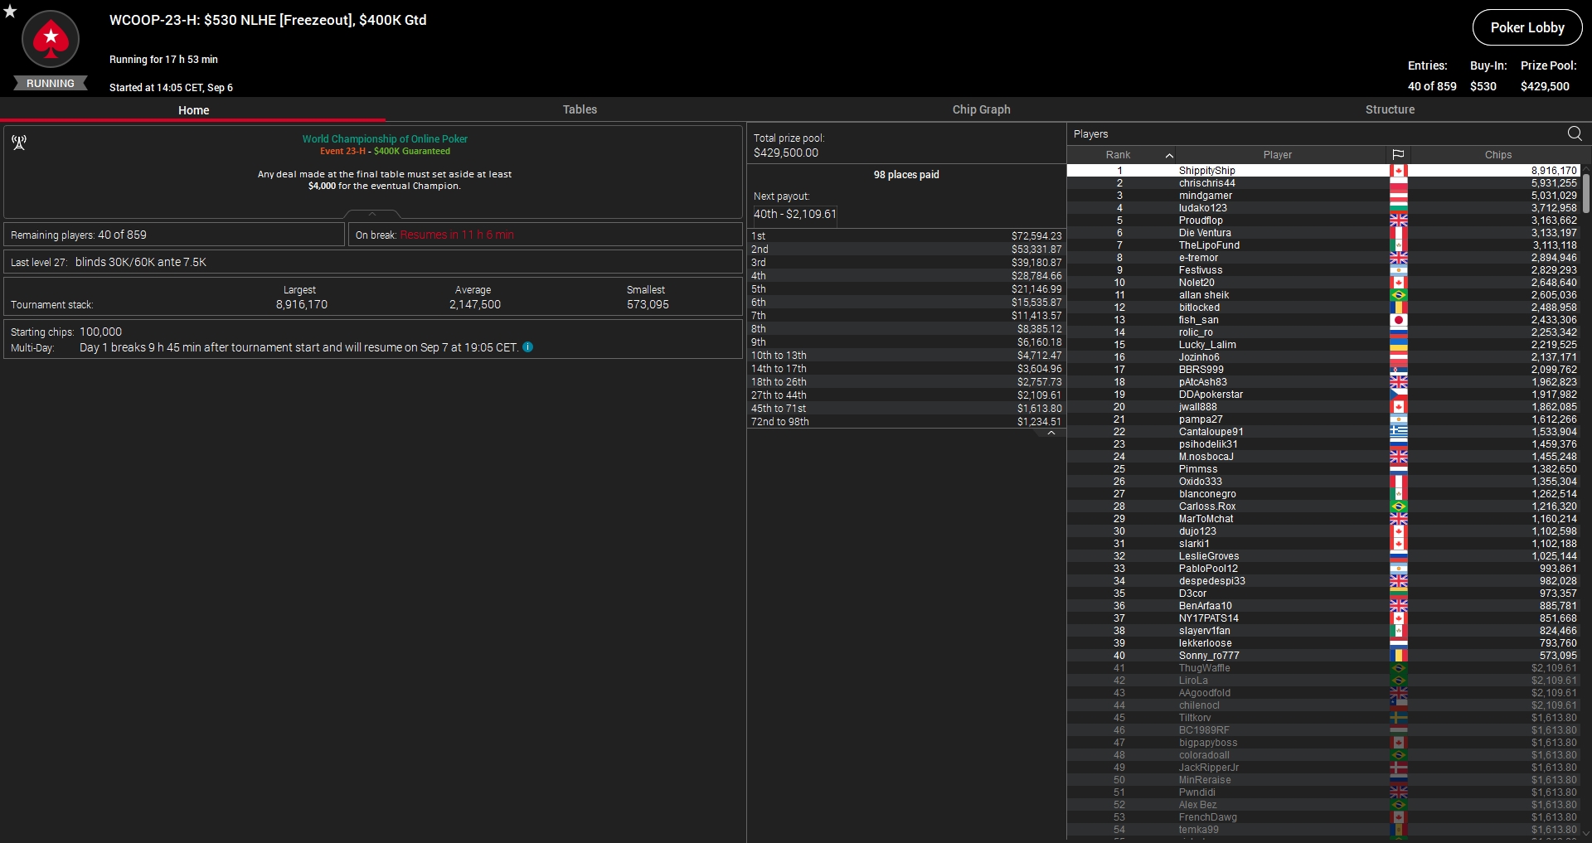This screenshot has width=1592, height=843.
Task: Click the 72nd to 98th payout row
Action: tap(906, 422)
